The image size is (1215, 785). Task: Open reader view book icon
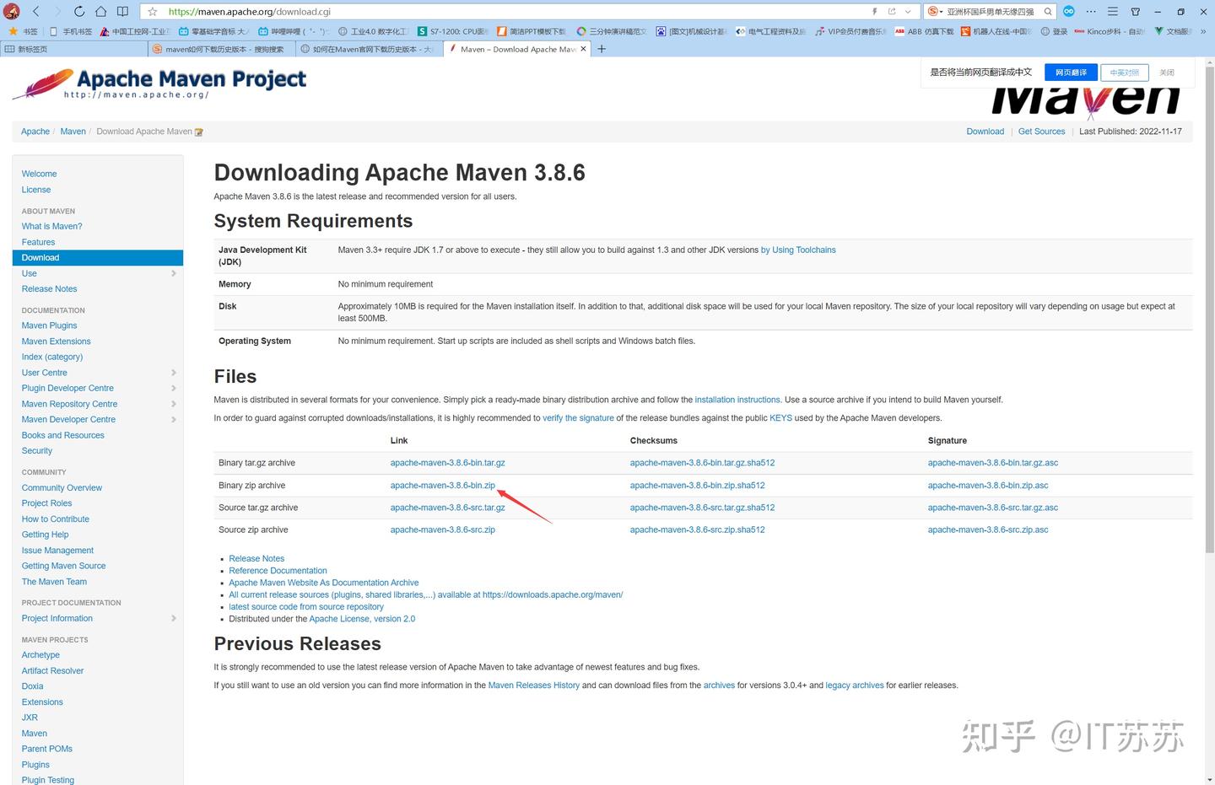coord(122,11)
